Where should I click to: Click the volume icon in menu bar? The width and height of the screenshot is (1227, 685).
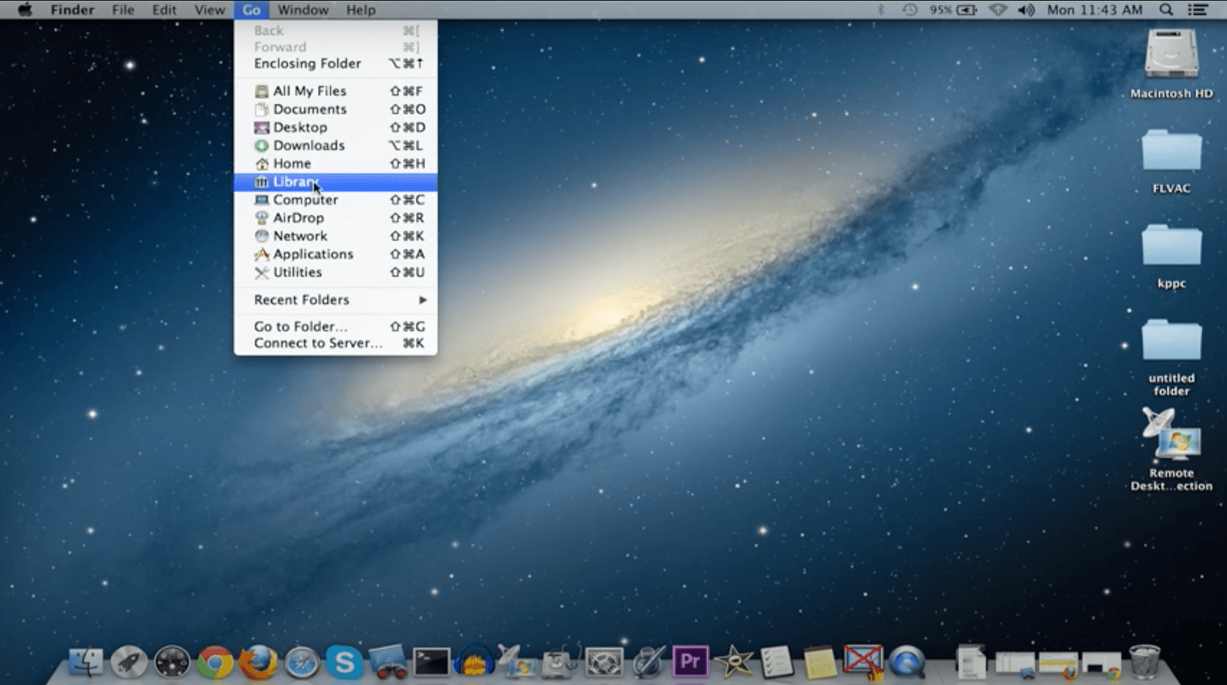(x=1026, y=9)
